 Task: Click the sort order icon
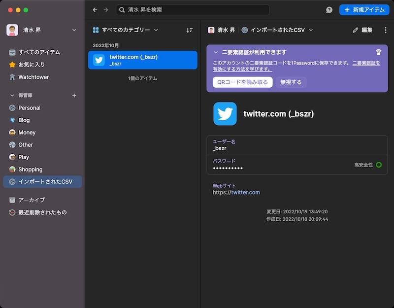click(190, 30)
